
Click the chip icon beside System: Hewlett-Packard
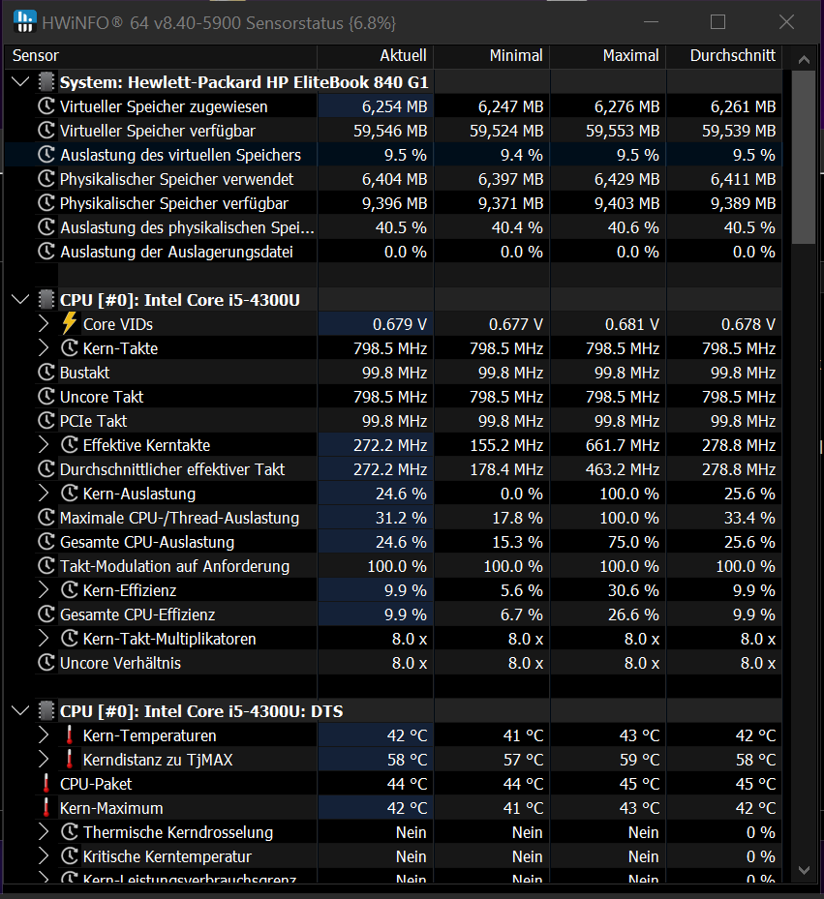tap(46, 82)
